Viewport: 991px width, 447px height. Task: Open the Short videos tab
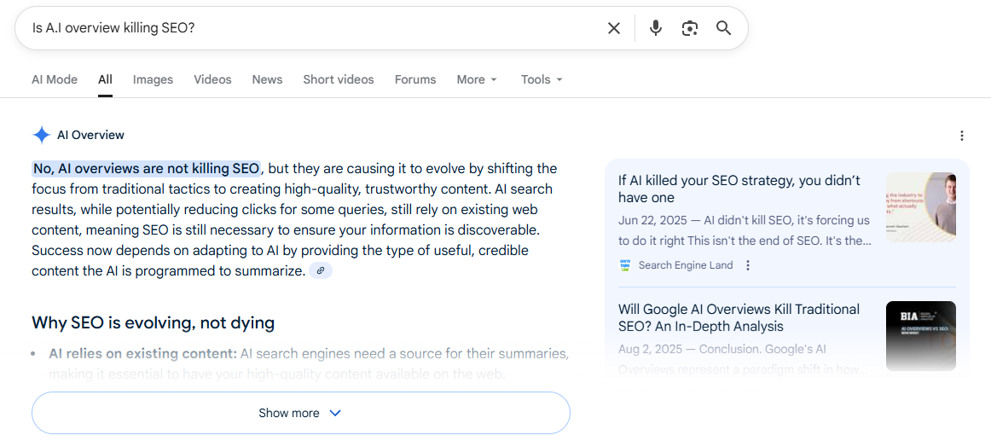[x=339, y=79]
